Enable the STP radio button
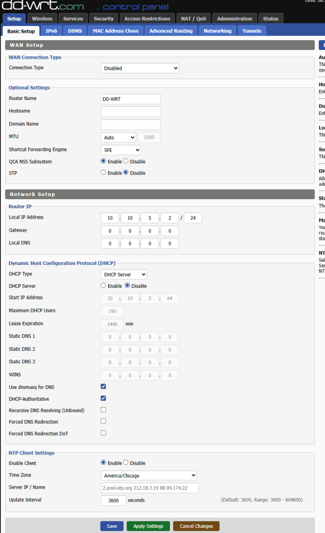 [x=103, y=172]
